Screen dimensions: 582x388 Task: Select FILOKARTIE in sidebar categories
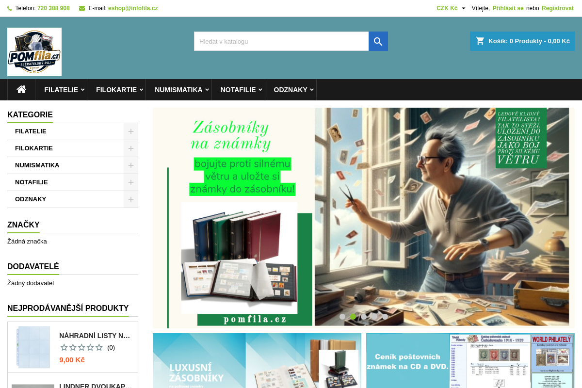pyautogui.click(x=34, y=148)
